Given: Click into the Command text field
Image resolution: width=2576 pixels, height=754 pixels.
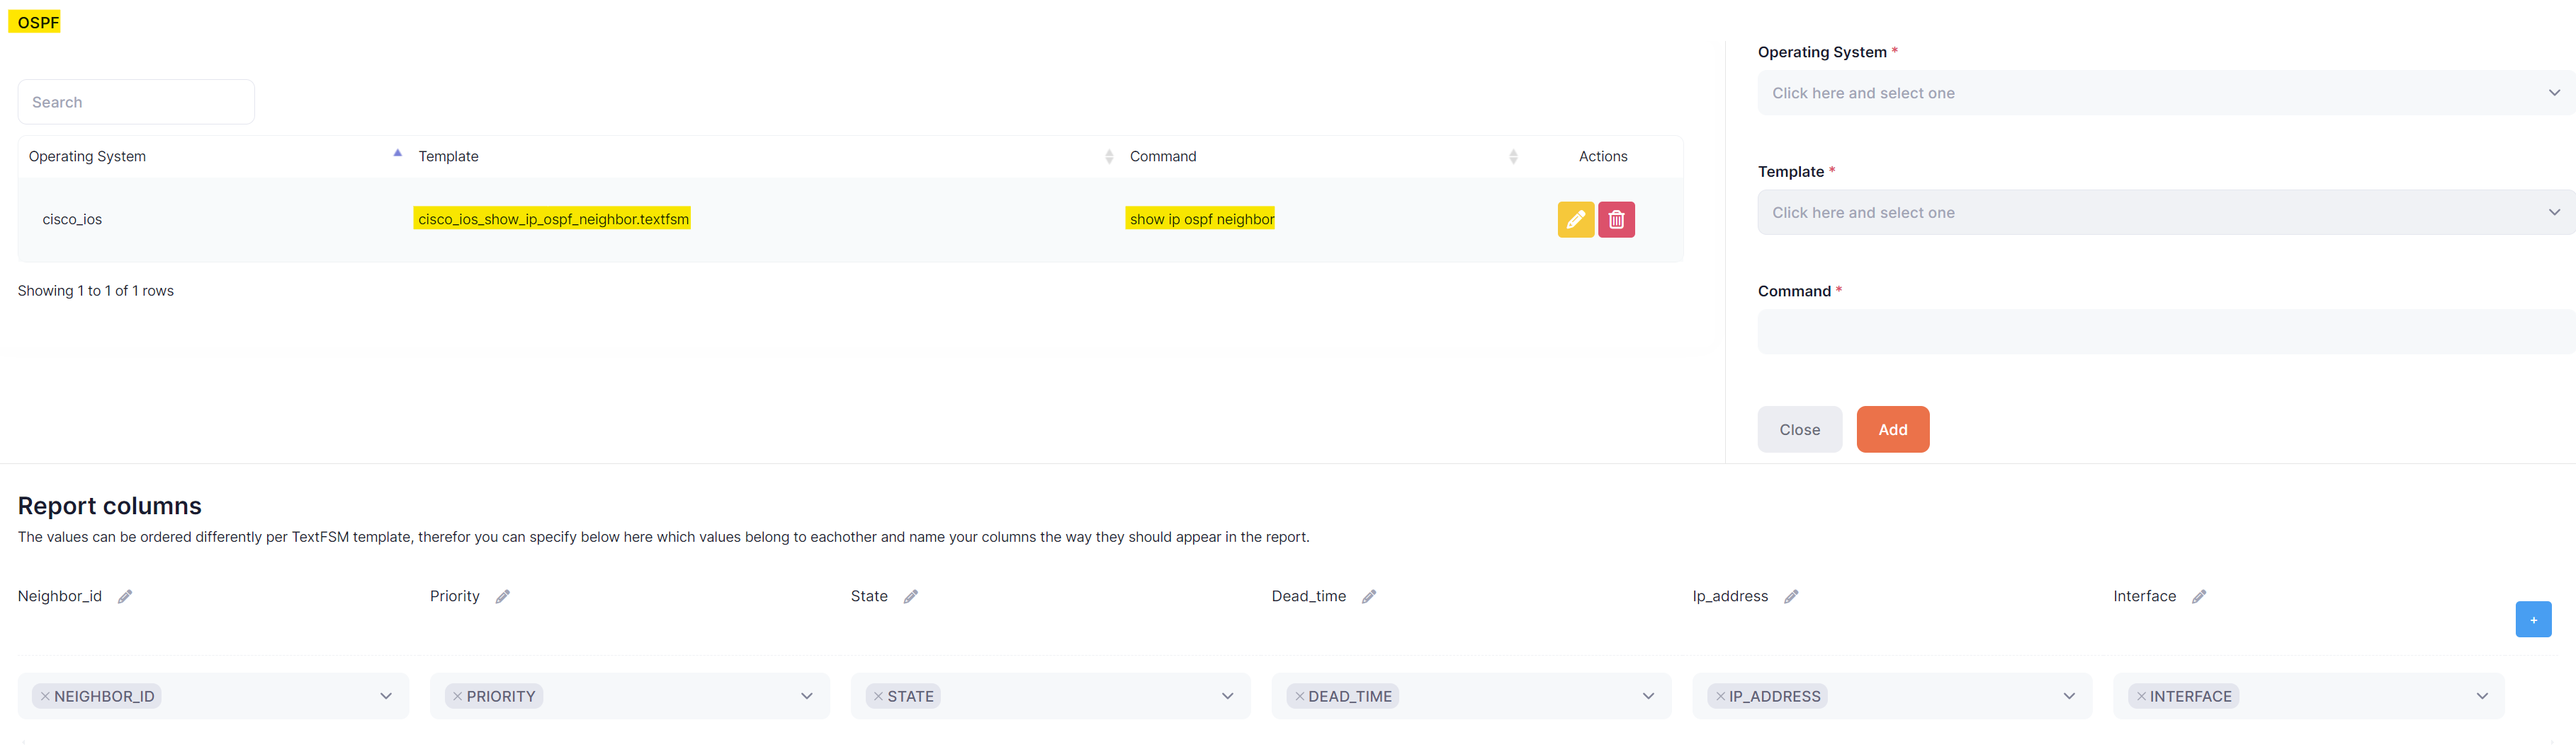Looking at the screenshot, I should (x=2166, y=332).
